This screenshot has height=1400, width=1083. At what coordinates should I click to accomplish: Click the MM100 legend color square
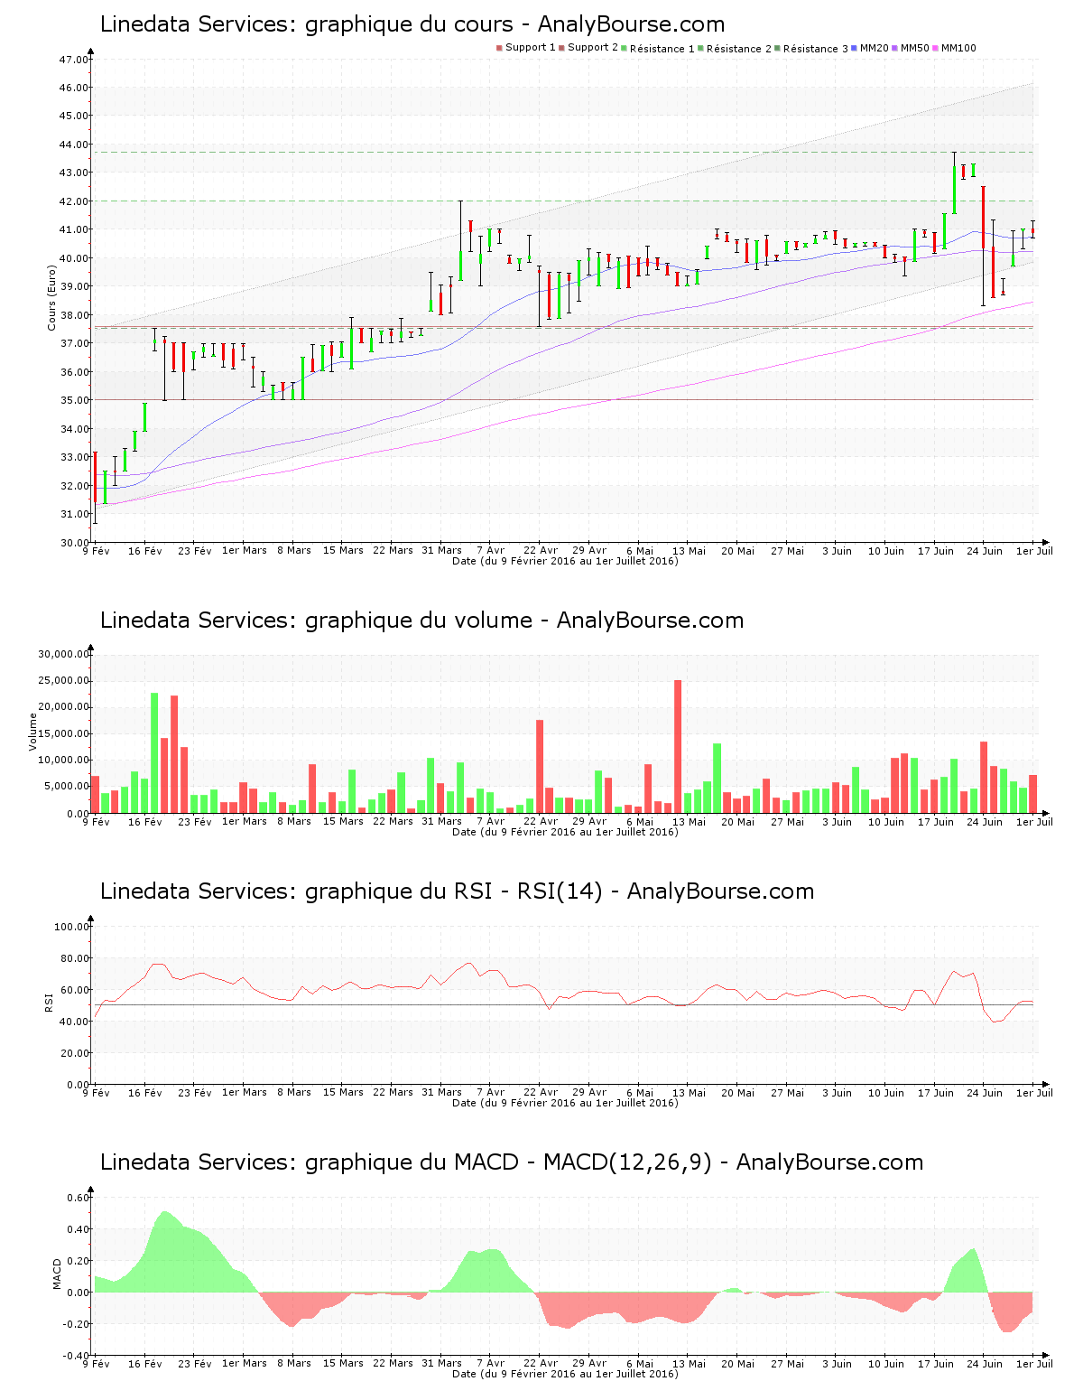pyautogui.click(x=935, y=48)
